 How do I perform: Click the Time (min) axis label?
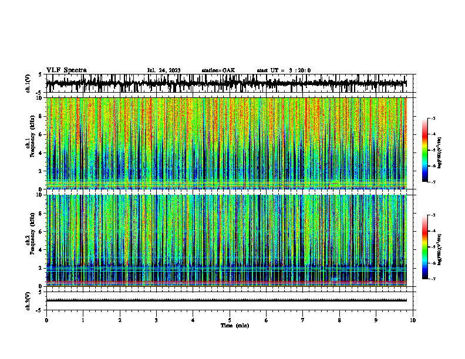[235, 326]
